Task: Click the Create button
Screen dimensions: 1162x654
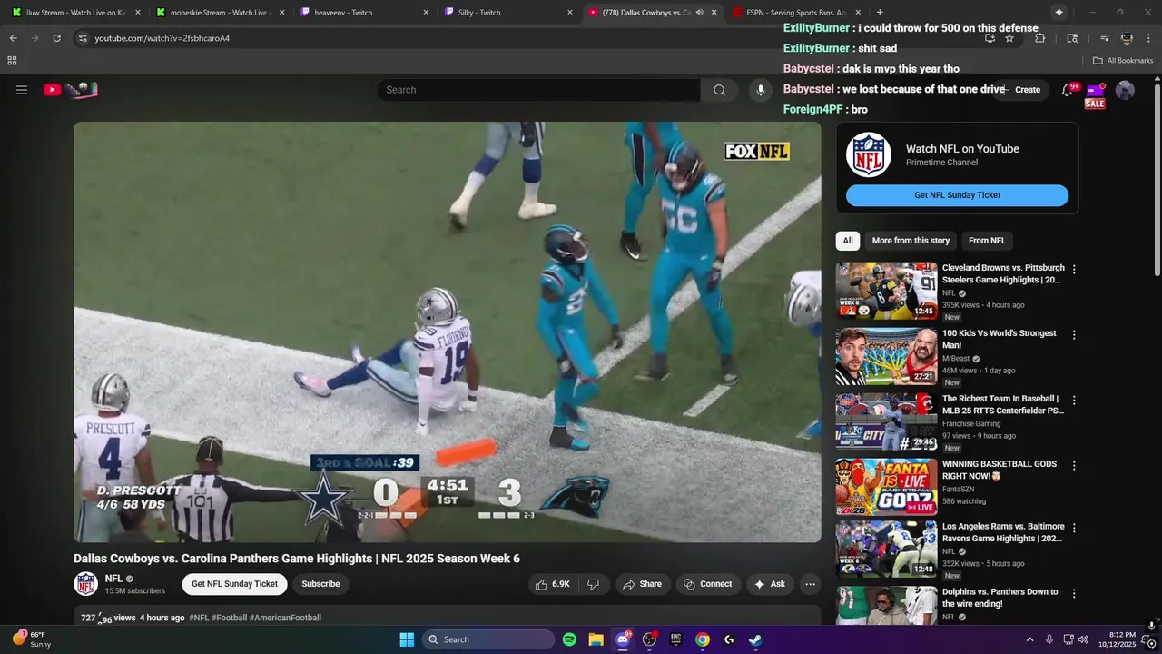Action: 1023,90
